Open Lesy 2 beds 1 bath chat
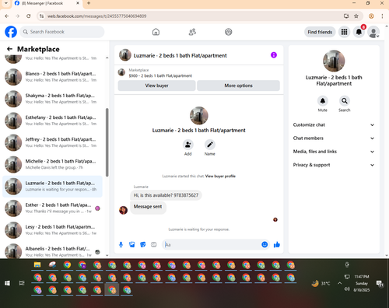The width and height of the screenshot is (389, 308). pos(52,229)
